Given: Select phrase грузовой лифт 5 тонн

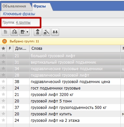Looking at the screenshot, I should [x=51, y=101].
